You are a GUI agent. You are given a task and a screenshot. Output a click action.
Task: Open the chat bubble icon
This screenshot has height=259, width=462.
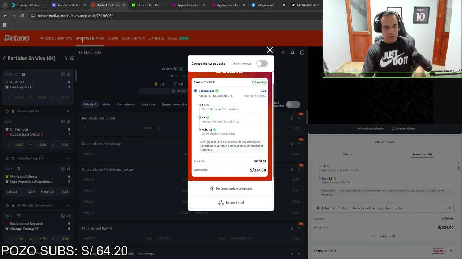click(302, 53)
